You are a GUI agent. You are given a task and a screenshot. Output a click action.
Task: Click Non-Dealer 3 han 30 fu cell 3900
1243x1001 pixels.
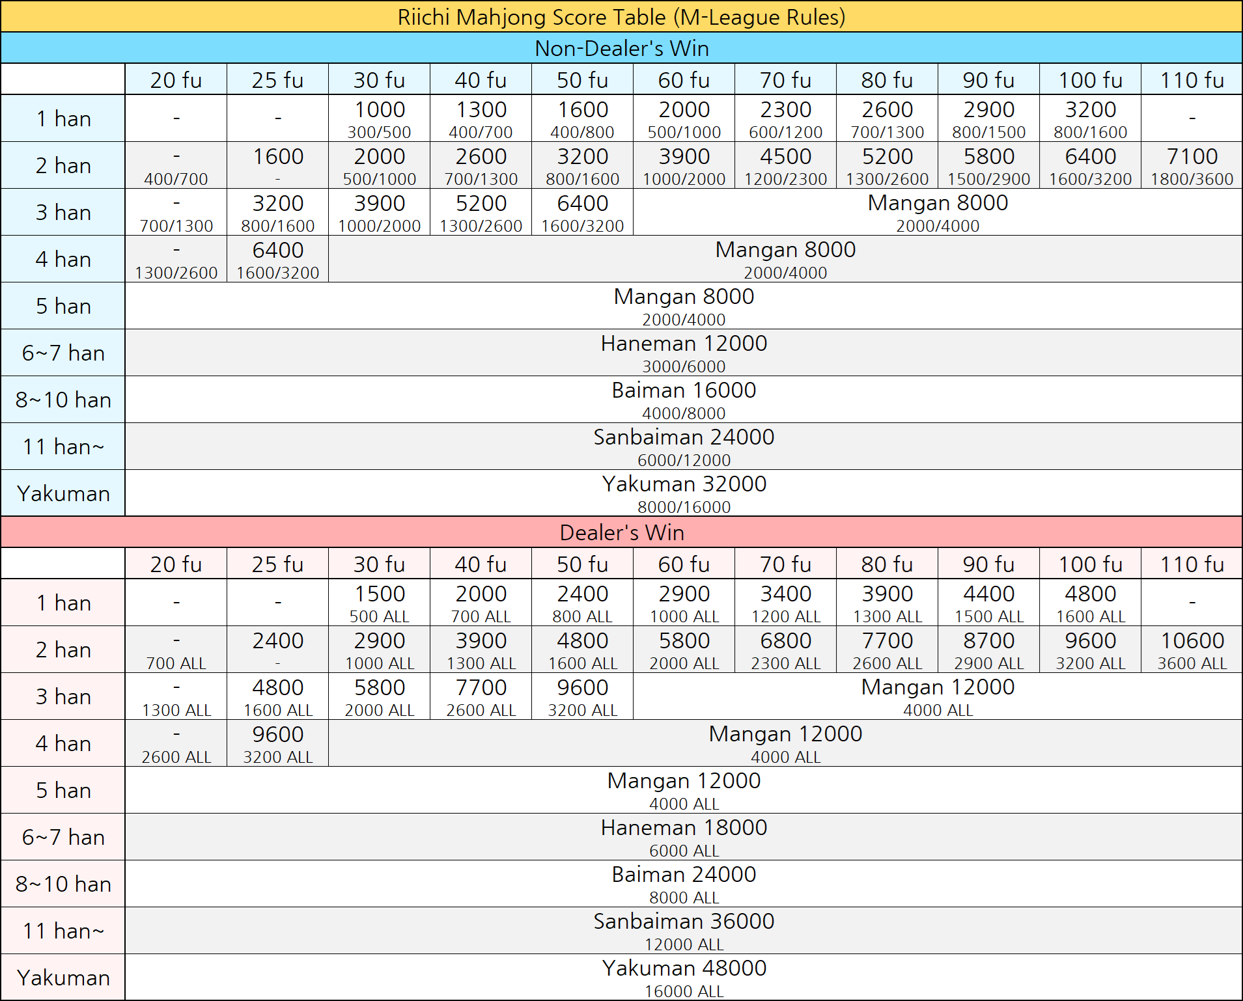379,212
